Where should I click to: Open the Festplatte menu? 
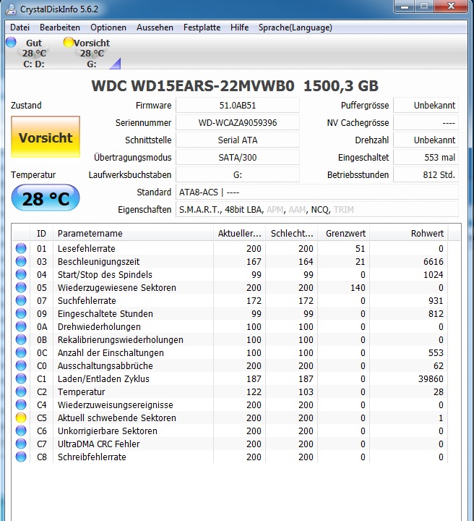(x=202, y=27)
